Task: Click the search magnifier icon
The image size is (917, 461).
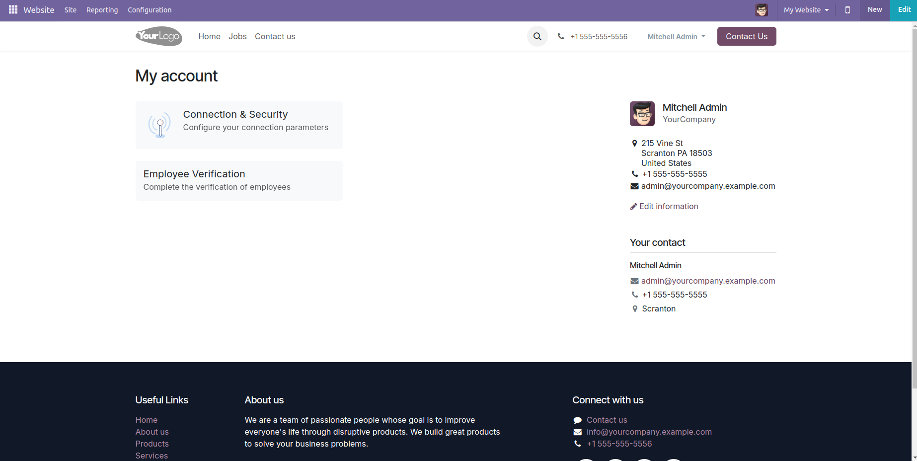Action: [537, 36]
